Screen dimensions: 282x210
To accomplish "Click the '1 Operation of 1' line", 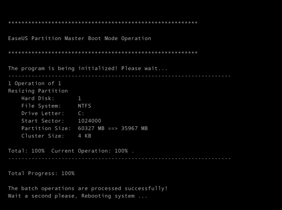I will (34, 83).
